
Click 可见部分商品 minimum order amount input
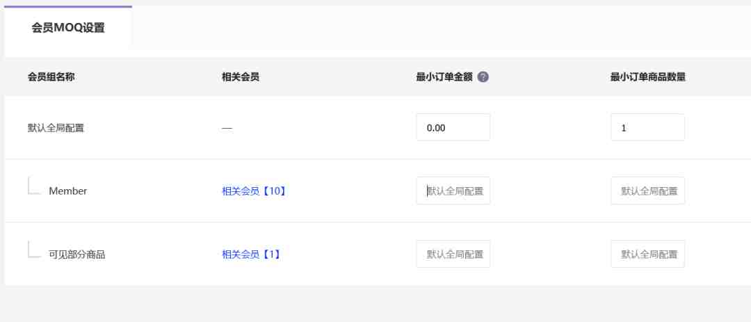click(453, 255)
